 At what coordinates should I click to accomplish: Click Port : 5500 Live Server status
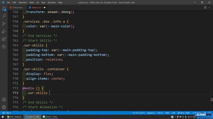[x=183, y=113]
